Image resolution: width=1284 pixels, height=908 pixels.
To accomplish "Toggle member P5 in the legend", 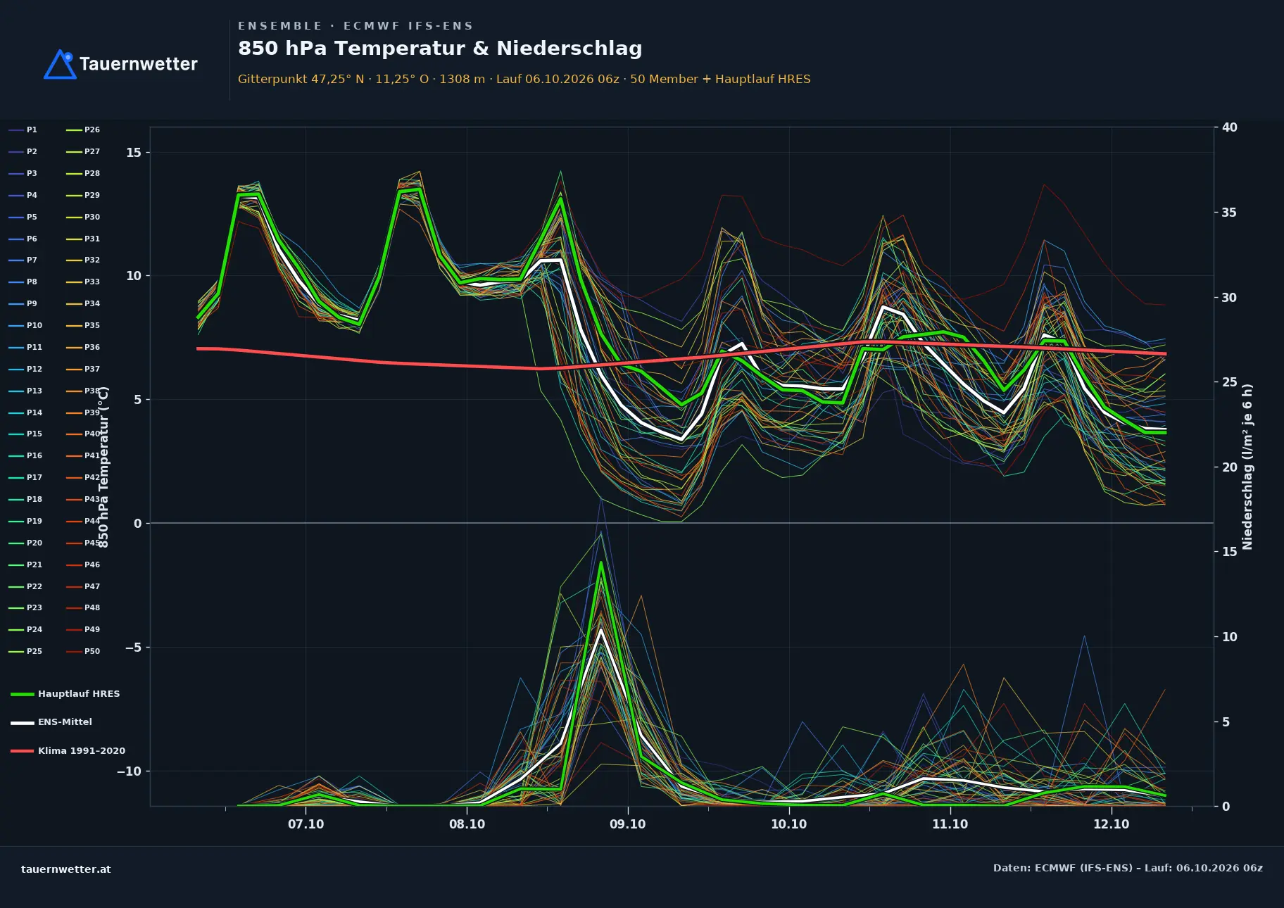I will click(x=23, y=217).
